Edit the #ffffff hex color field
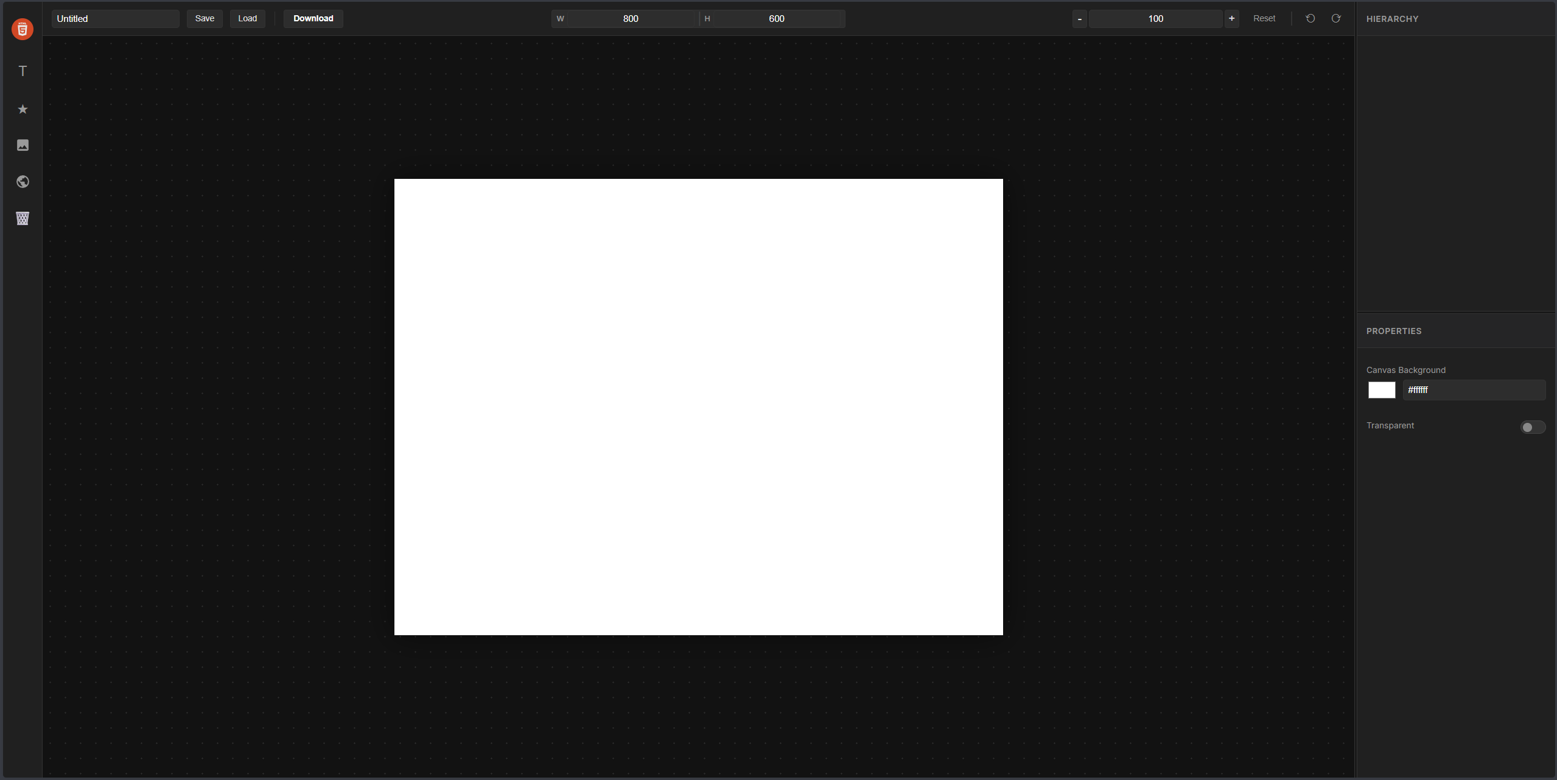The image size is (1557, 780). coord(1474,390)
